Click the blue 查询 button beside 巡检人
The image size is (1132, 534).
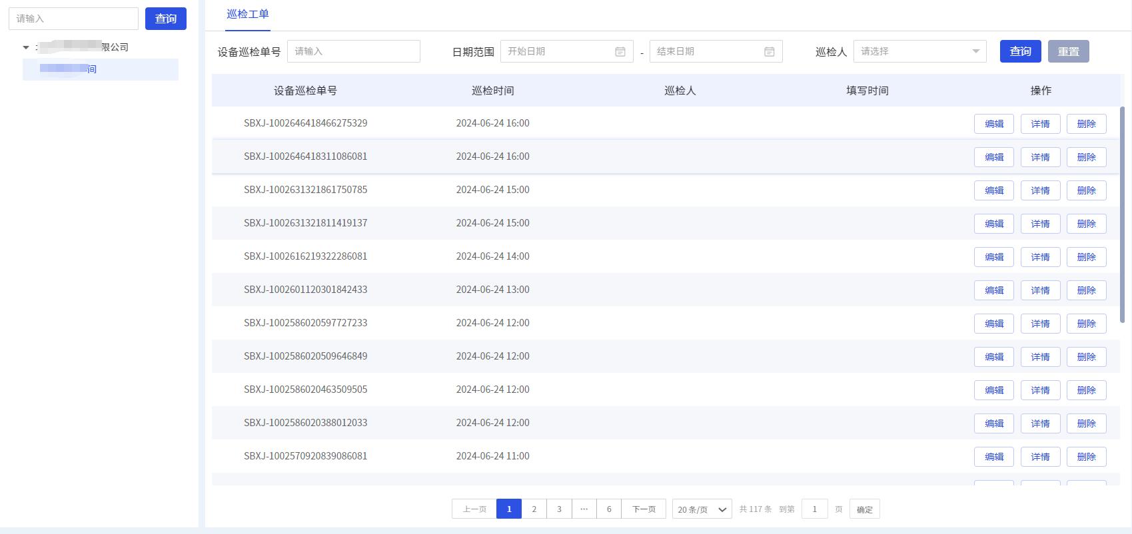pos(1020,51)
